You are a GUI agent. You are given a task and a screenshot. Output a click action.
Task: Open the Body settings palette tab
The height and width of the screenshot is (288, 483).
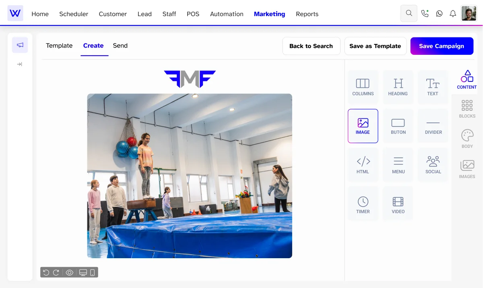pos(467,139)
